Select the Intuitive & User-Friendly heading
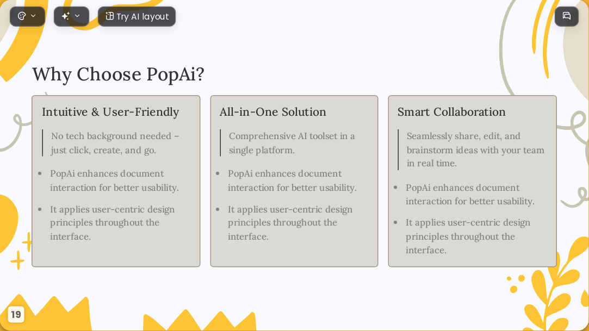 (x=110, y=112)
